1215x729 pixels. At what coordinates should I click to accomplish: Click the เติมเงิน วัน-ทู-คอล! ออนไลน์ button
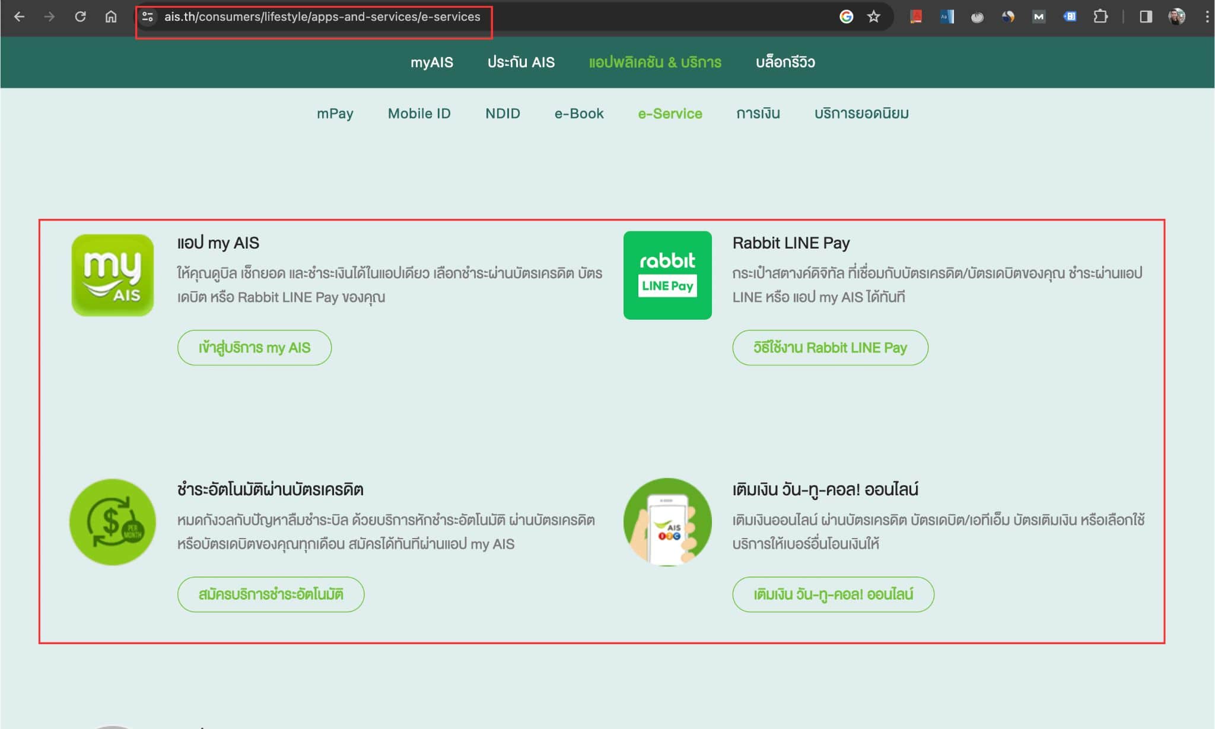click(x=833, y=594)
